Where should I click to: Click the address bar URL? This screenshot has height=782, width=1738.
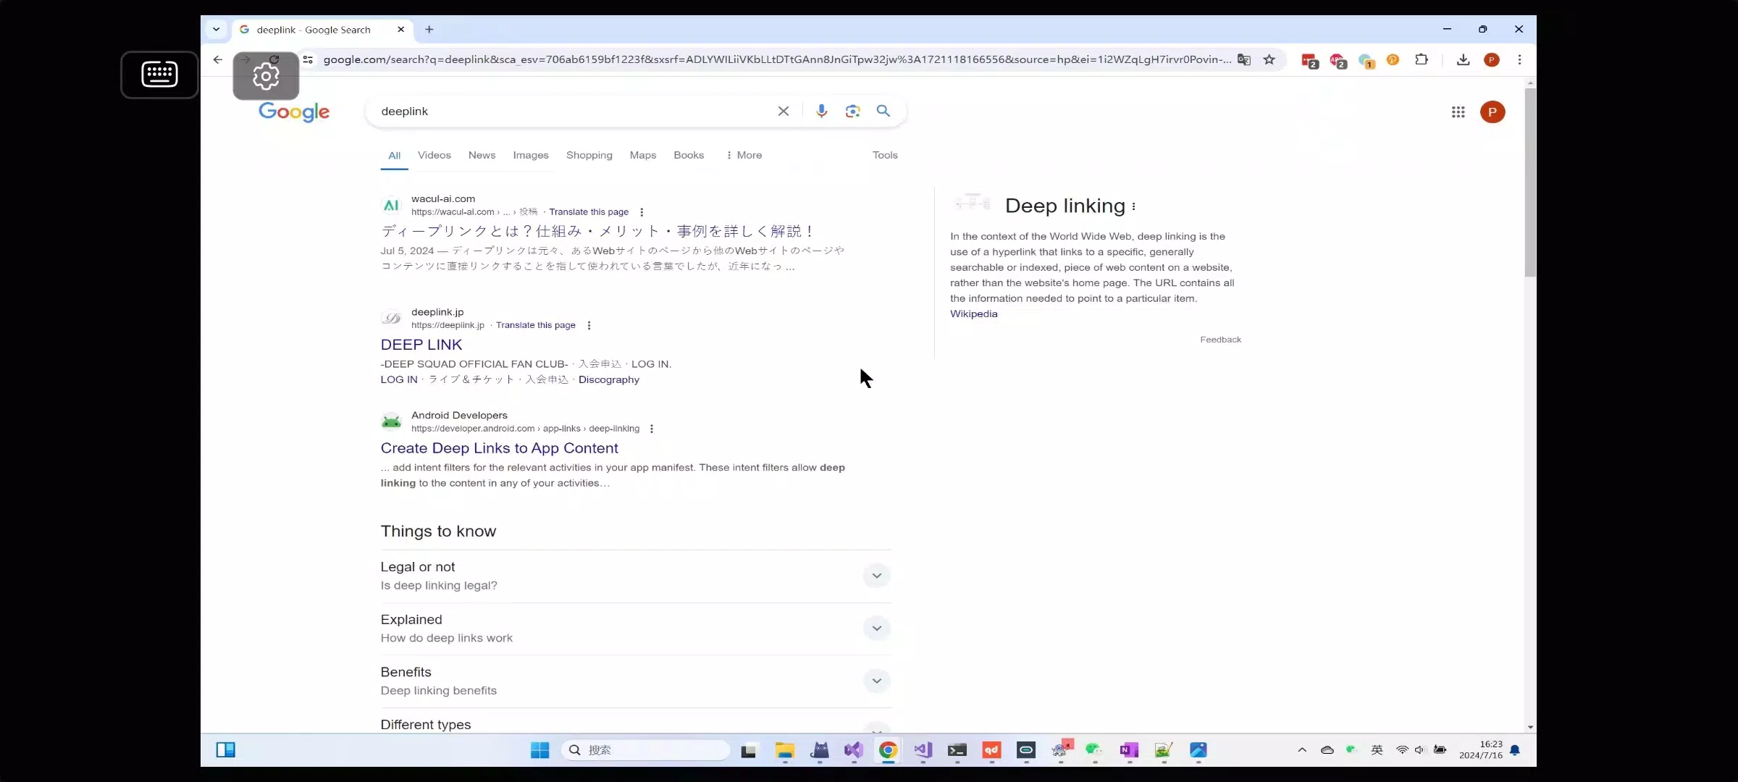point(777,60)
